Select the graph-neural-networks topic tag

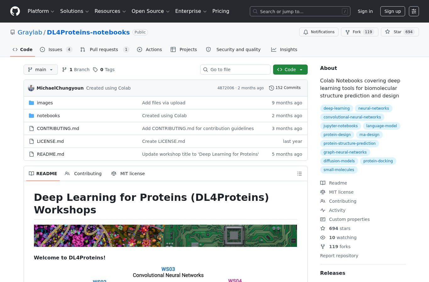[345, 152]
